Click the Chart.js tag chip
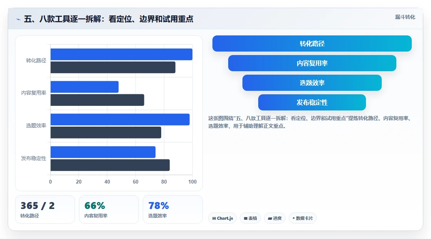This screenshot has width=431, height=239. tap(222, 218)
